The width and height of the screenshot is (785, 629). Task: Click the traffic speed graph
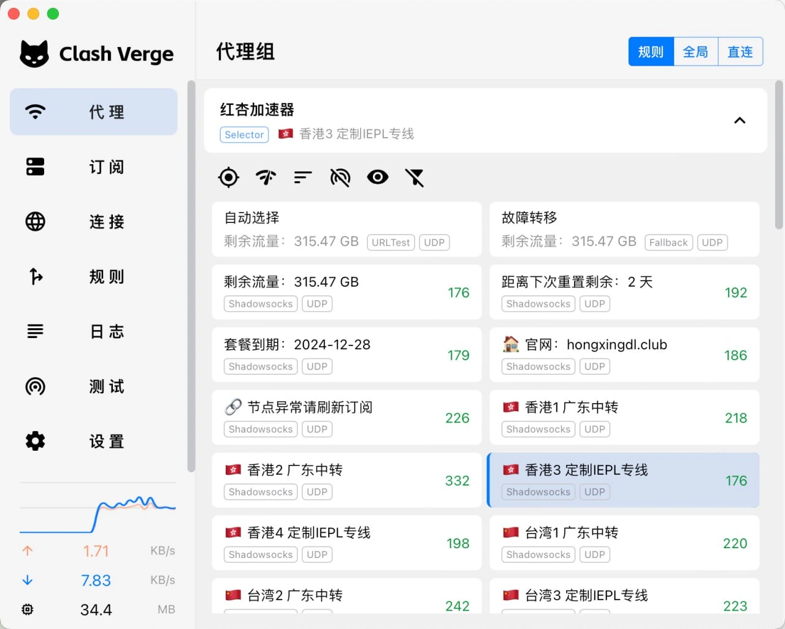pos(98,510)
